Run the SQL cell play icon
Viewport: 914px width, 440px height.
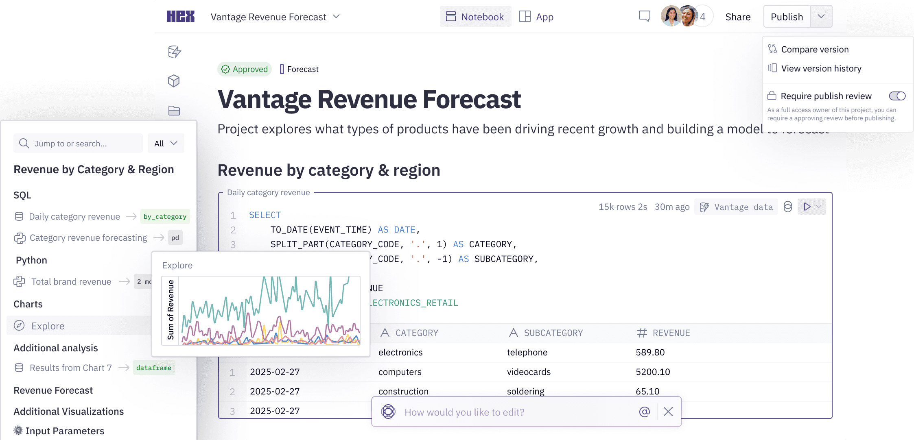click(x=807, y=207)
